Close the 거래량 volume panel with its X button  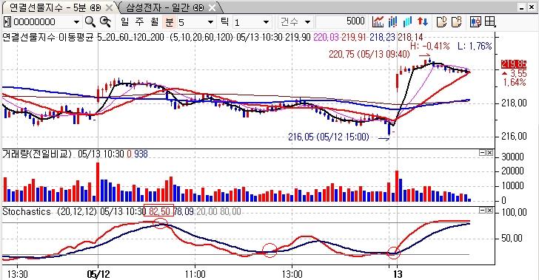(489, 153)
